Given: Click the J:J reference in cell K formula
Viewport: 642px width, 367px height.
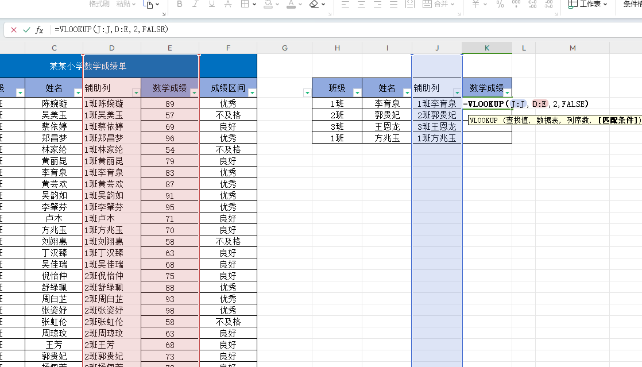Looking at the screenshot, I should pyautogui.click(x=518, y=104).
